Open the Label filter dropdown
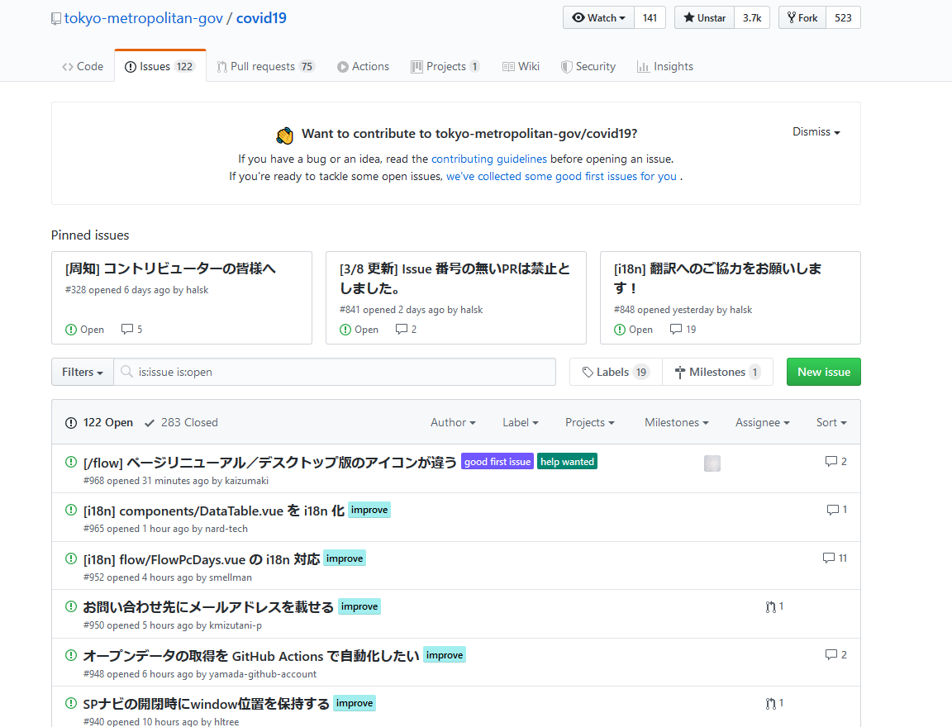The height and width of the screenshot is (727, 952). (x=521, y=422)
